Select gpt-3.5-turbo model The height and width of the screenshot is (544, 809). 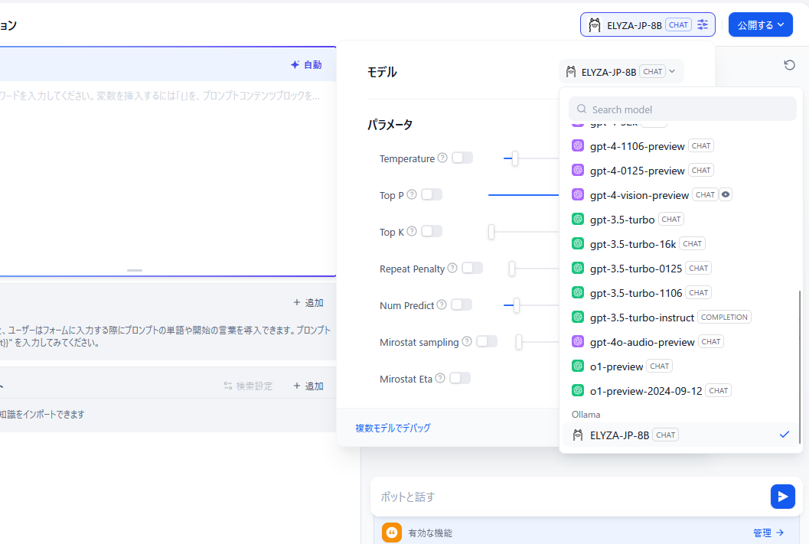point(681,219)
